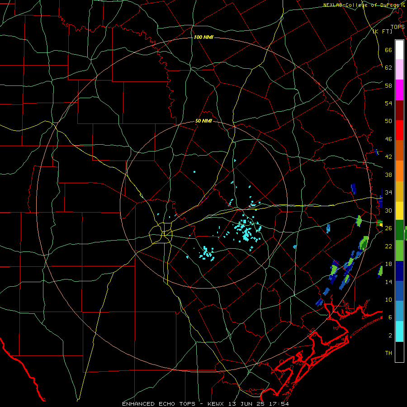Click the navy 18 kft legend swatch
This screenshot has height=407, width=407.
[399, 271]
